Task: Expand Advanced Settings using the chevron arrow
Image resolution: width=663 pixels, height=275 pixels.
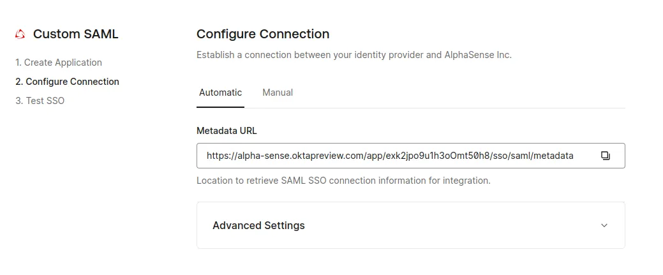Action: pos(604,225)
